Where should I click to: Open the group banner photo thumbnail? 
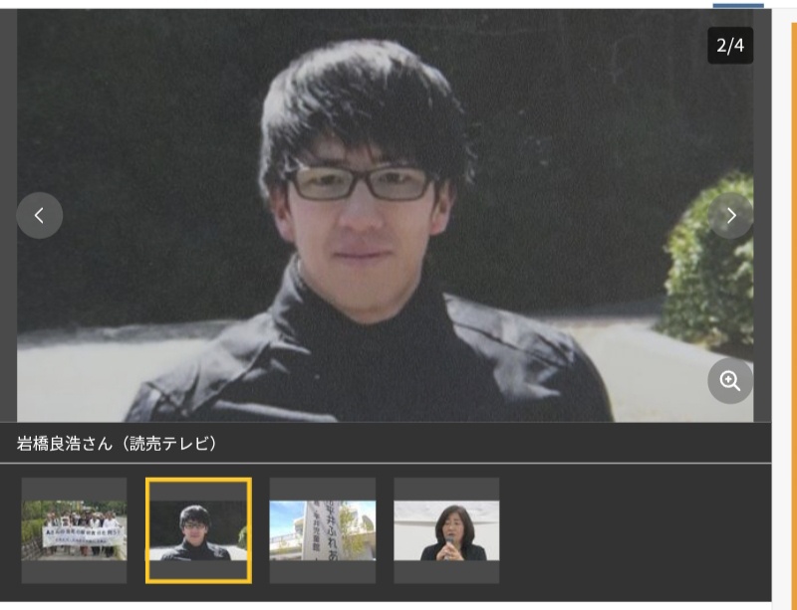[75, 530]
